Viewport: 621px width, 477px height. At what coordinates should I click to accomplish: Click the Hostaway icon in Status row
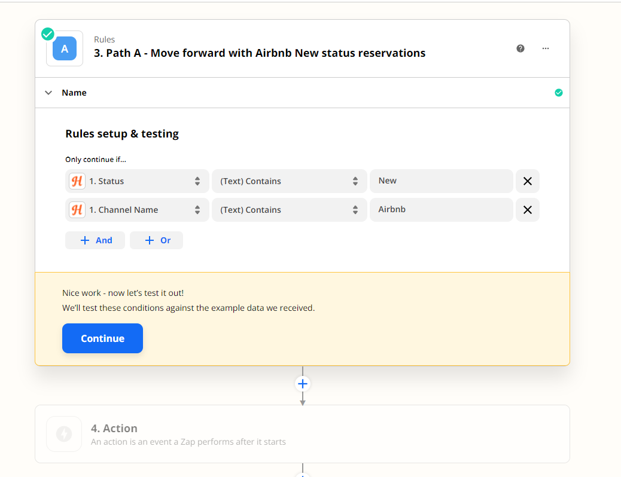pos(77,181)
